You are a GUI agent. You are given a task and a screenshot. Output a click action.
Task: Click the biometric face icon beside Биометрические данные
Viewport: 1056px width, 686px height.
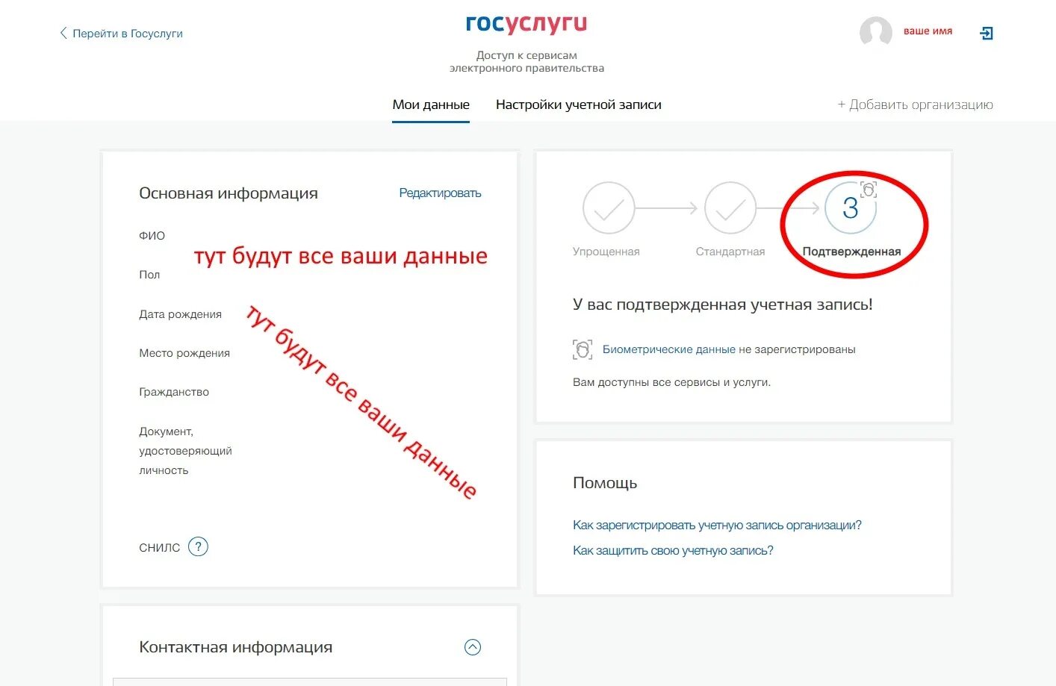point(583,349)
